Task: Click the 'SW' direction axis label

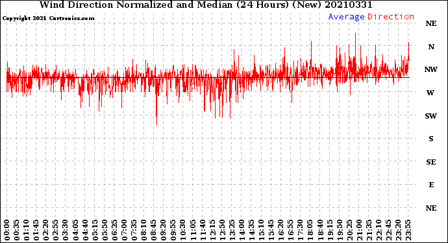Action: pos(431,116)
